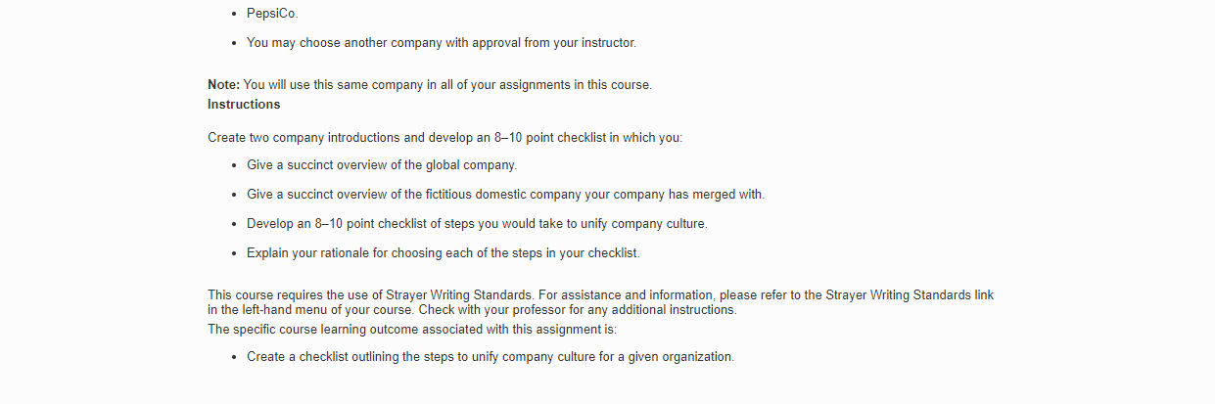The width and height of the screenshot is (1215, 404).
Task: Click 'Give a succinct overview of the global company'
Action: 382,165
